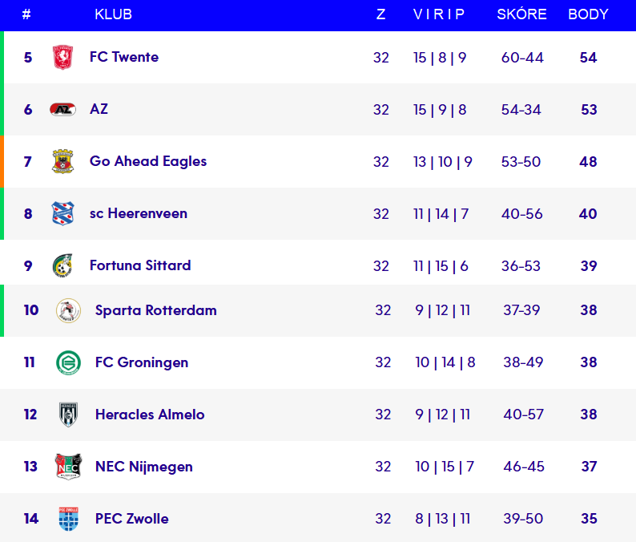Open the Go Ahead Eagles club name
The image size is (636, 542).
point(148,161)
